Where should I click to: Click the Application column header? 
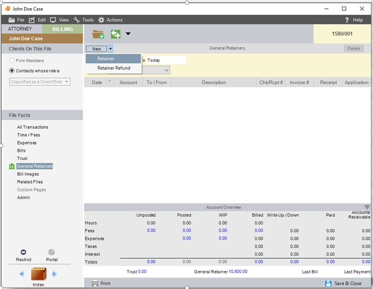[x=356, y=82]
